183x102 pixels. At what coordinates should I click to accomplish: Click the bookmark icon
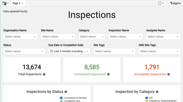point(160,3)
